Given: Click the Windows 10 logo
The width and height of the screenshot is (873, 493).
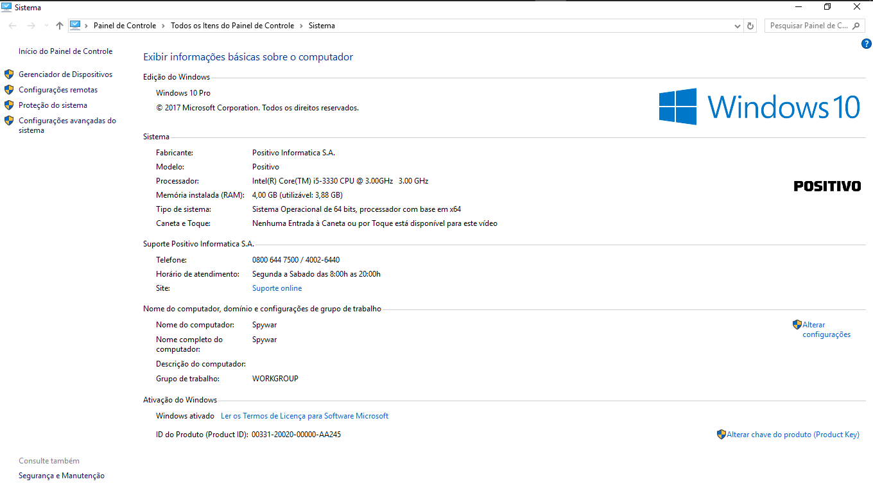Looking at the screenshot, I should pyautogui.click(x=759, y=107).
